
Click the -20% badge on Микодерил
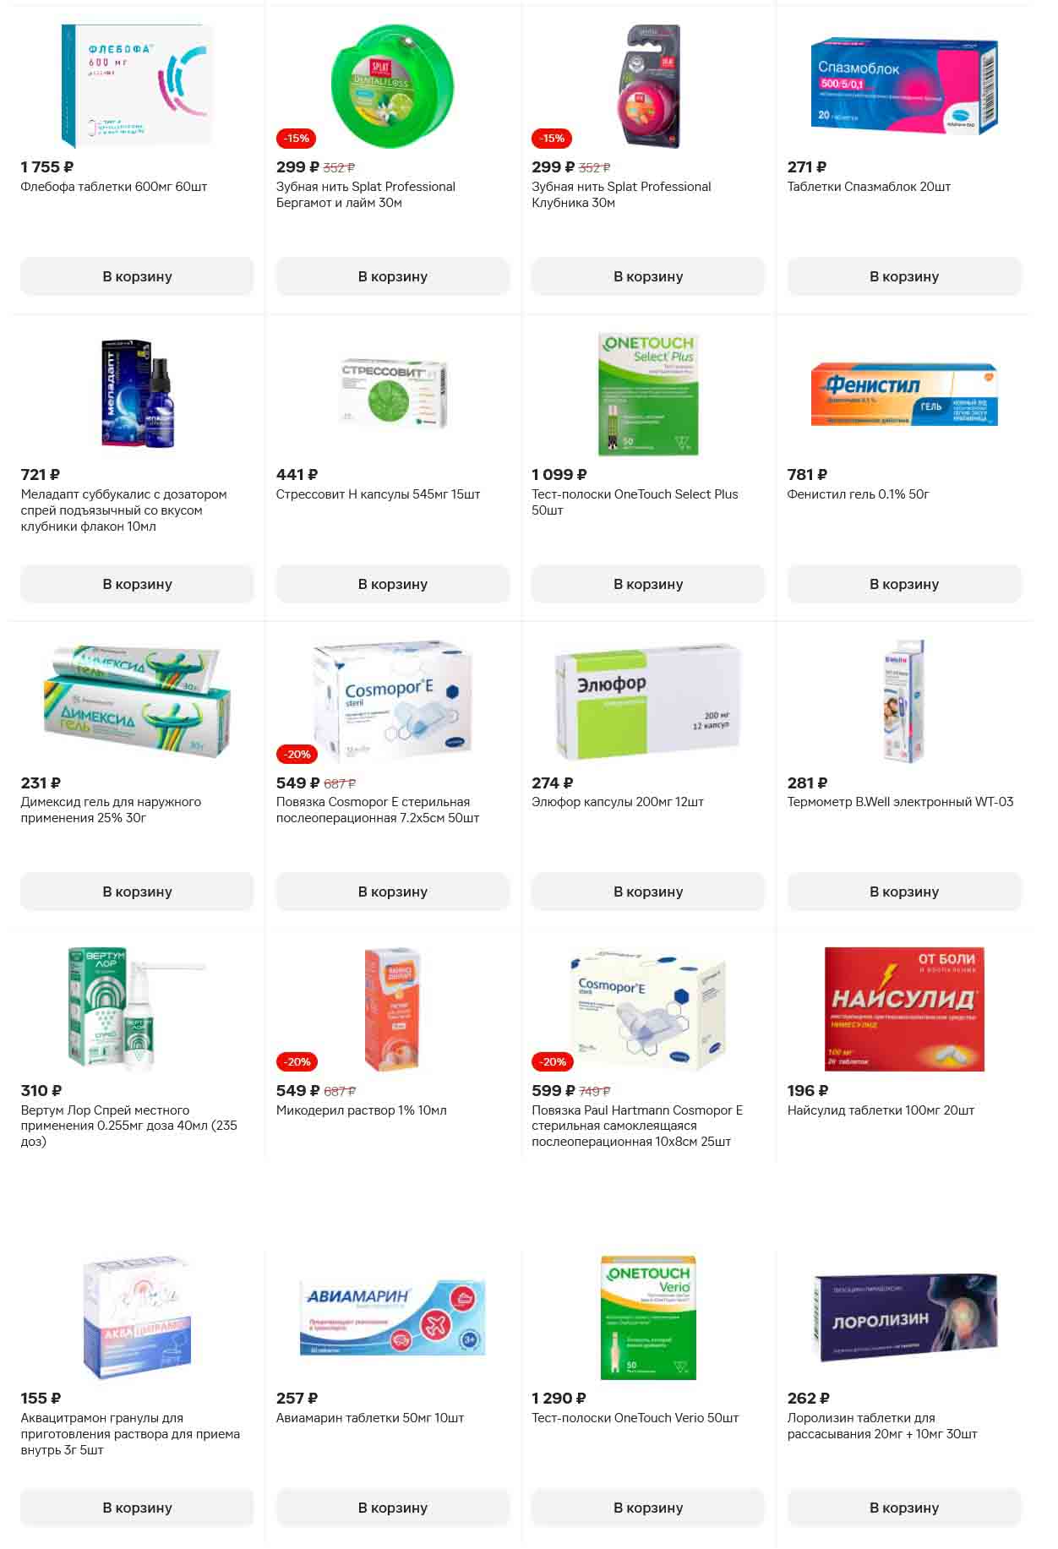click(x=297, y=1061)
